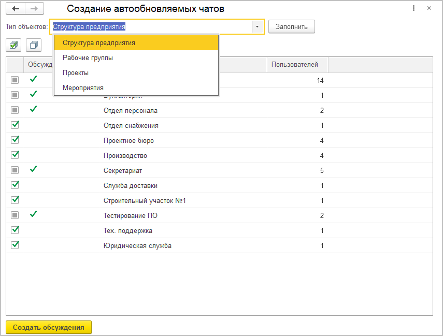
Task: Uncheck the Строительный участок №1 checkbox
Action: click(15, 200)
